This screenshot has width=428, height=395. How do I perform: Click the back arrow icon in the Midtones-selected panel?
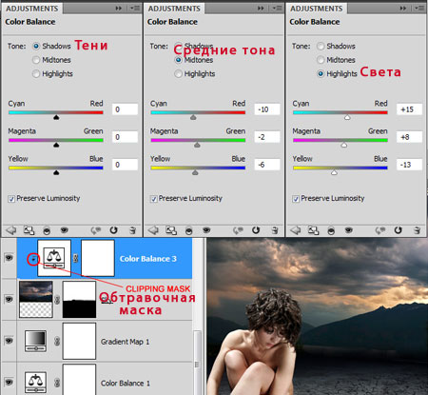tap(153, 230)
